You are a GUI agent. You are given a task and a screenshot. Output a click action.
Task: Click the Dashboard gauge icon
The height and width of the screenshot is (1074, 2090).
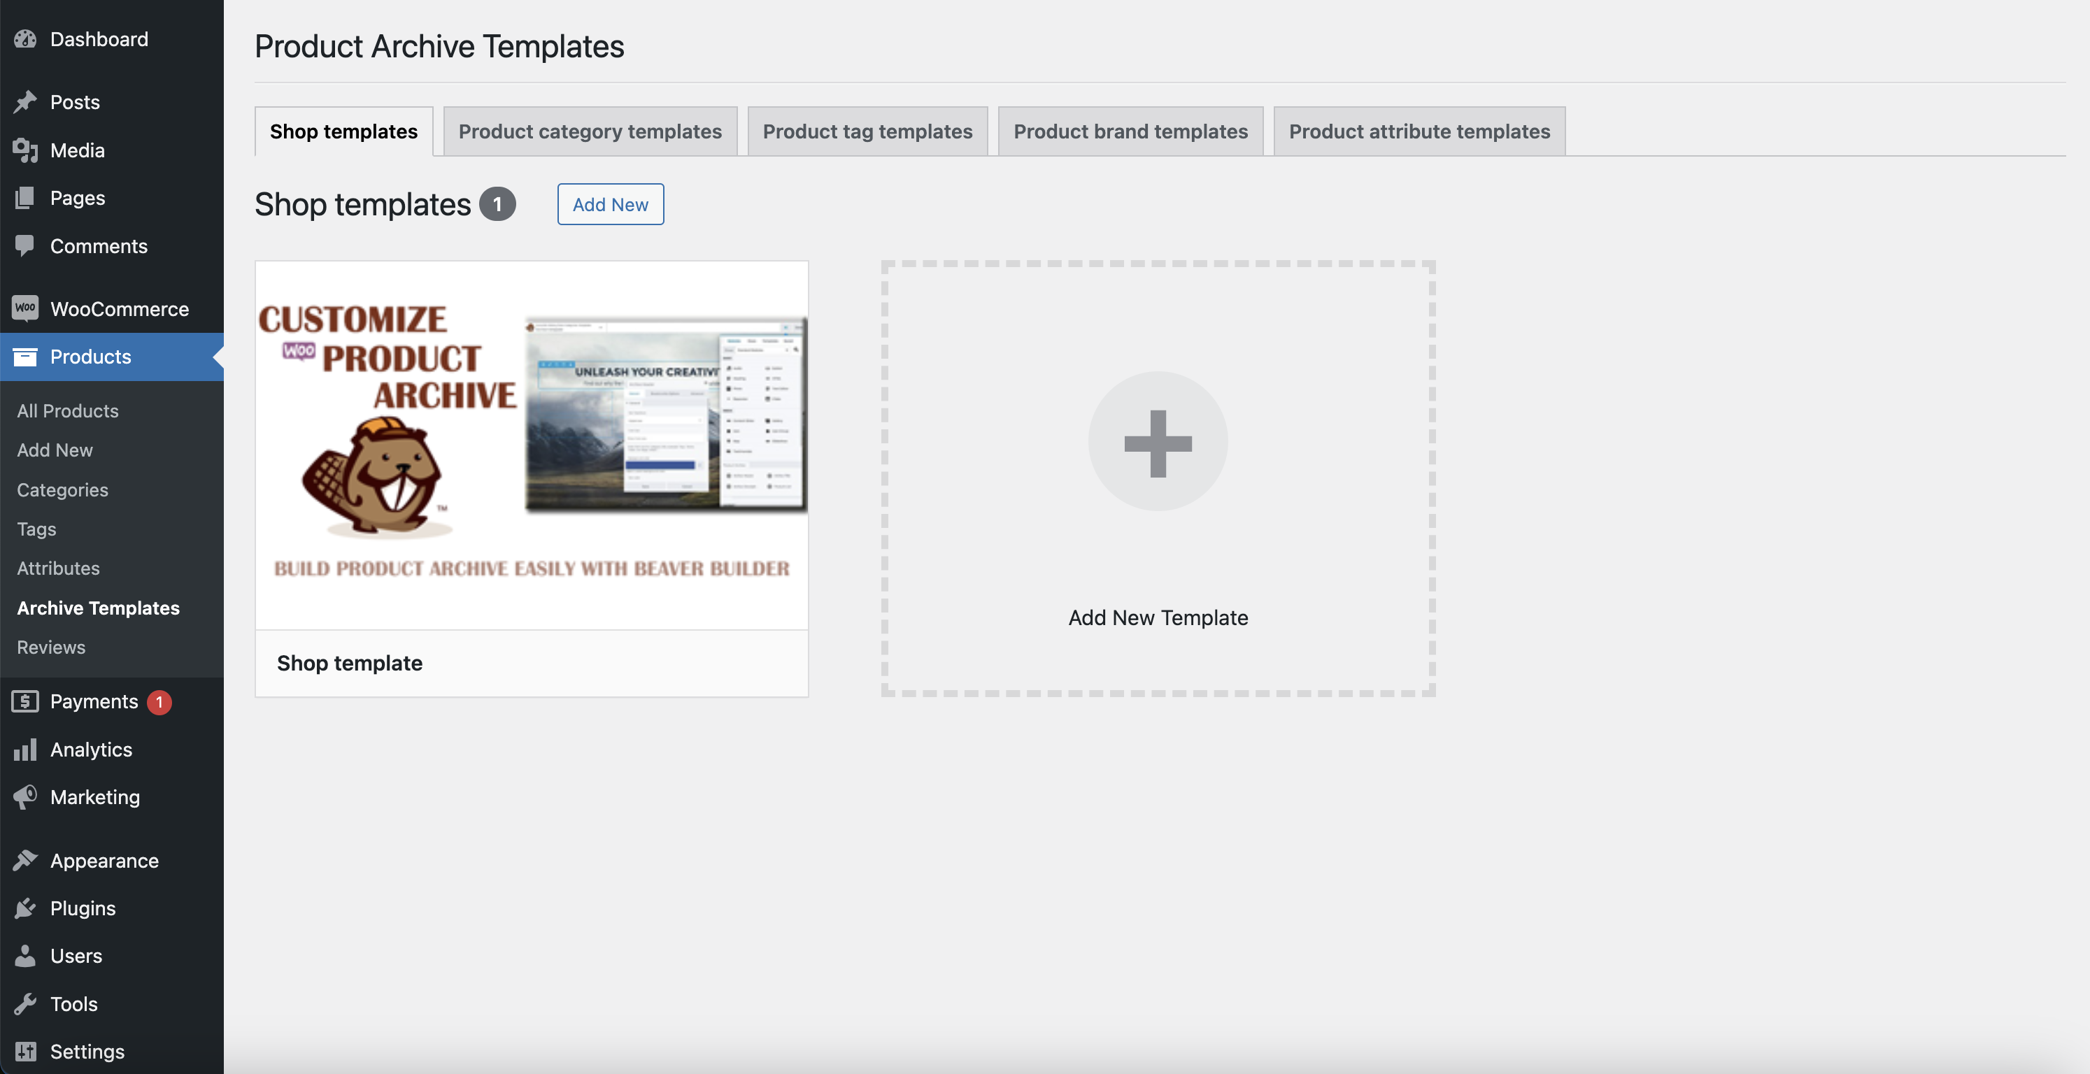[x=25, y=39]
